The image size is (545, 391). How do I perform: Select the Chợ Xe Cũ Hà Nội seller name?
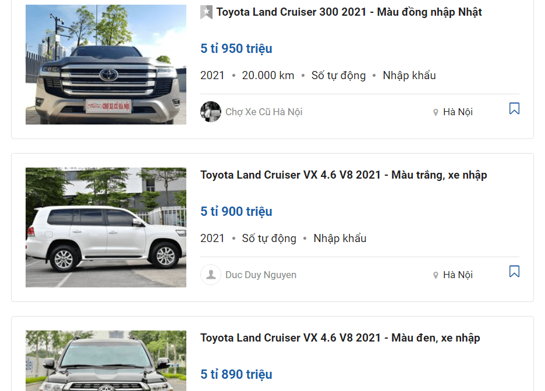click(263, 111)
